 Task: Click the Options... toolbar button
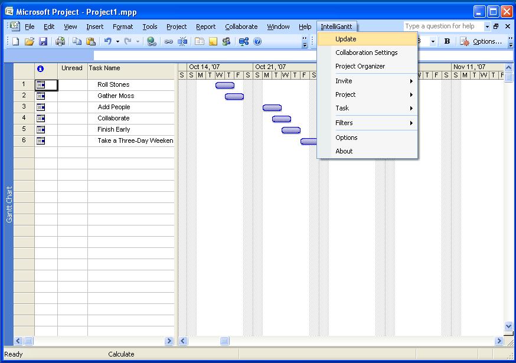tap(481, 41)
